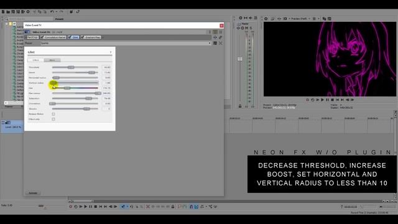The image size is (398, 224).
Task: Click the Boost slider handle
Action: tap(91, 73)
